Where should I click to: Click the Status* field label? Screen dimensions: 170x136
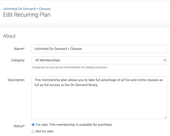tap(18, 126)
